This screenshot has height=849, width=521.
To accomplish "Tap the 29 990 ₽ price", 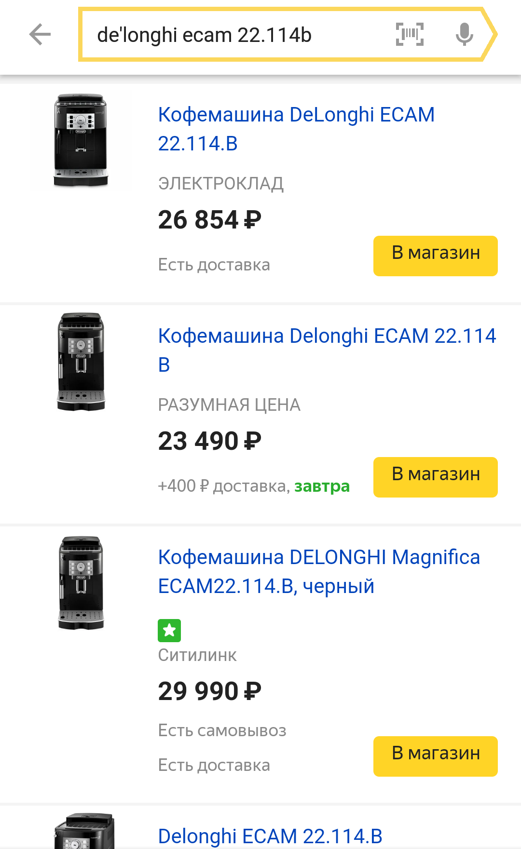I will (x=209, y=691).
